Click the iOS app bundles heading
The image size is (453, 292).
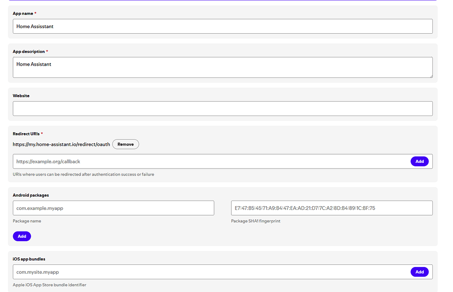(28, 259)
